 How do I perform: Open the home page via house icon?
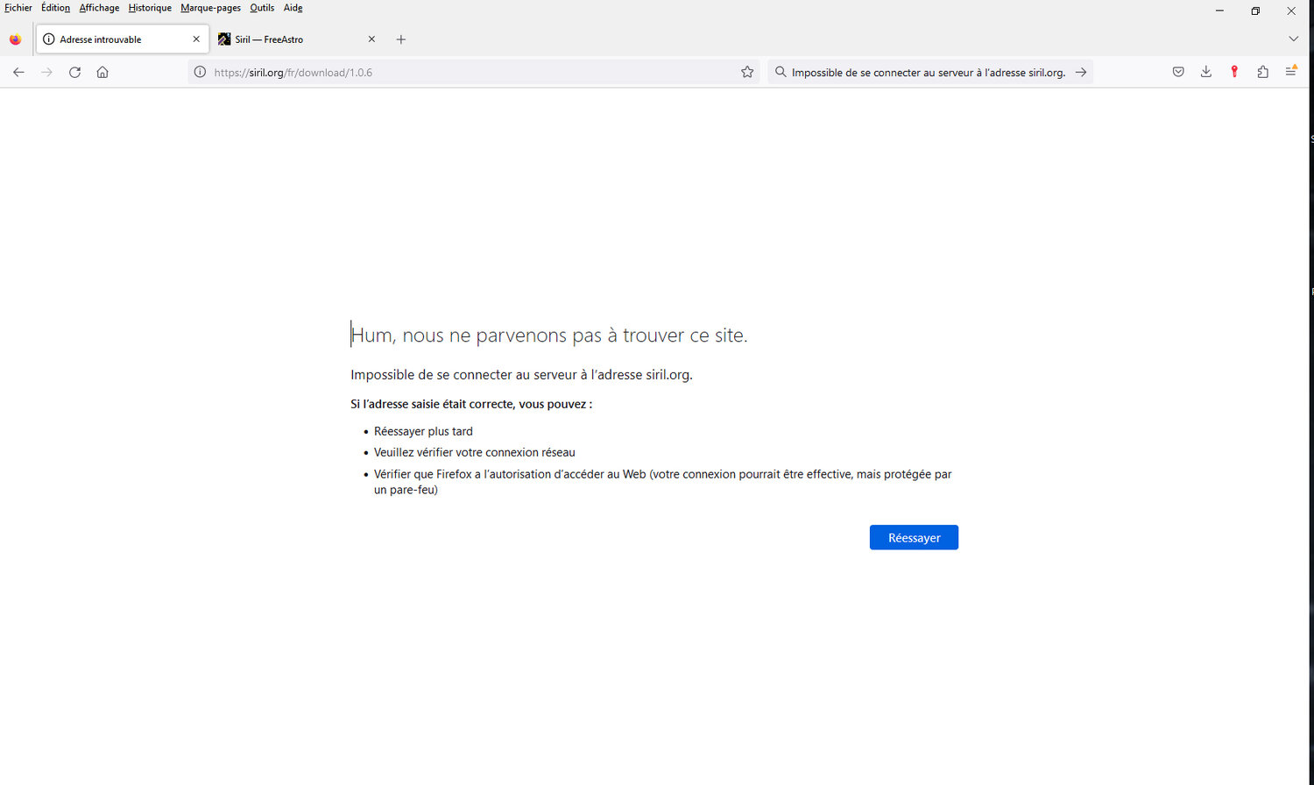(102, 72)
